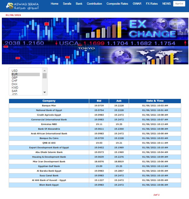Click the Ask column header
Screen dimensions: 189x199
click(119, 101)
